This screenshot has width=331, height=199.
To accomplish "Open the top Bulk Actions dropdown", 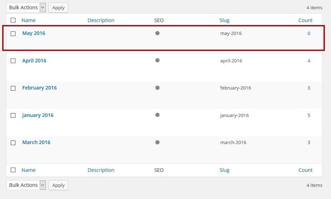I will [26, 7].
